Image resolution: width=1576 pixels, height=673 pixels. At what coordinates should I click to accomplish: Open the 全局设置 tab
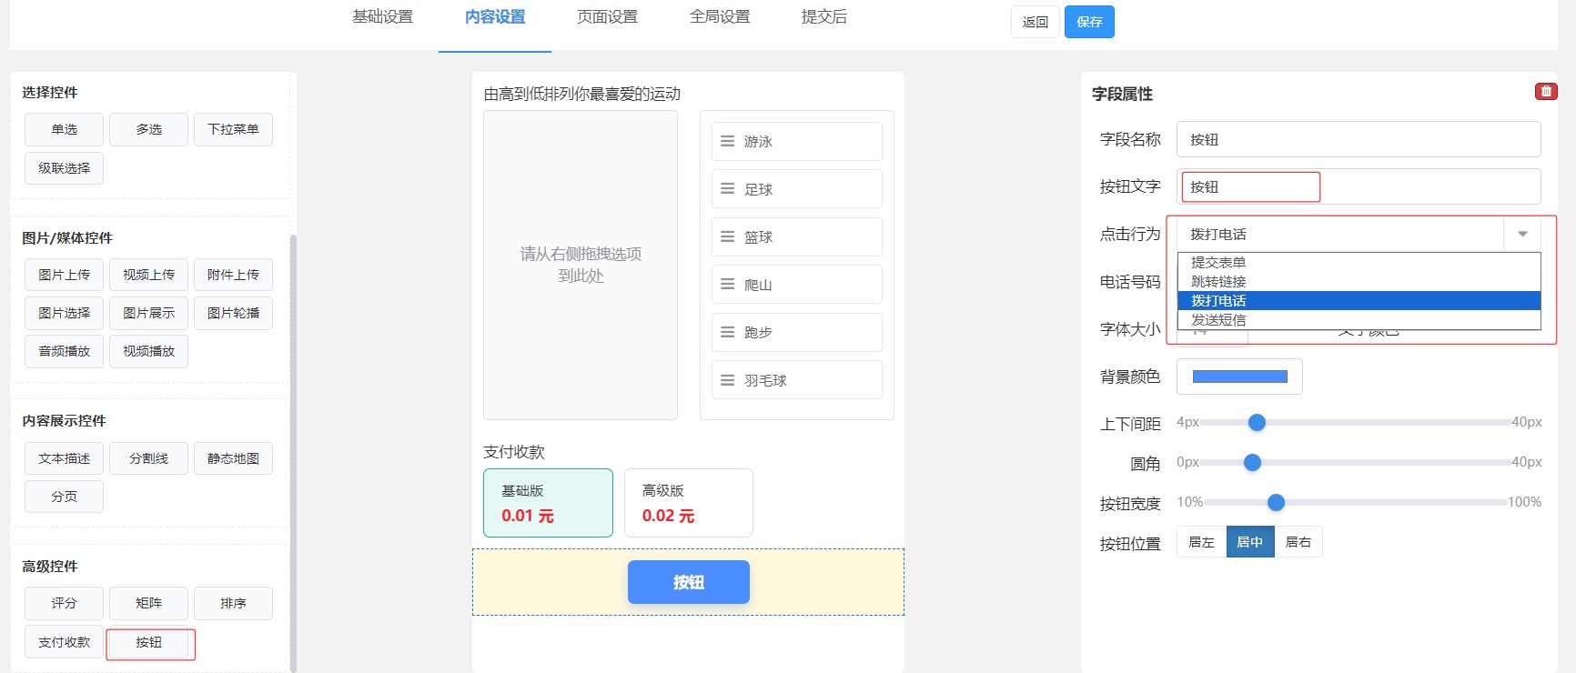click(720, 17)
